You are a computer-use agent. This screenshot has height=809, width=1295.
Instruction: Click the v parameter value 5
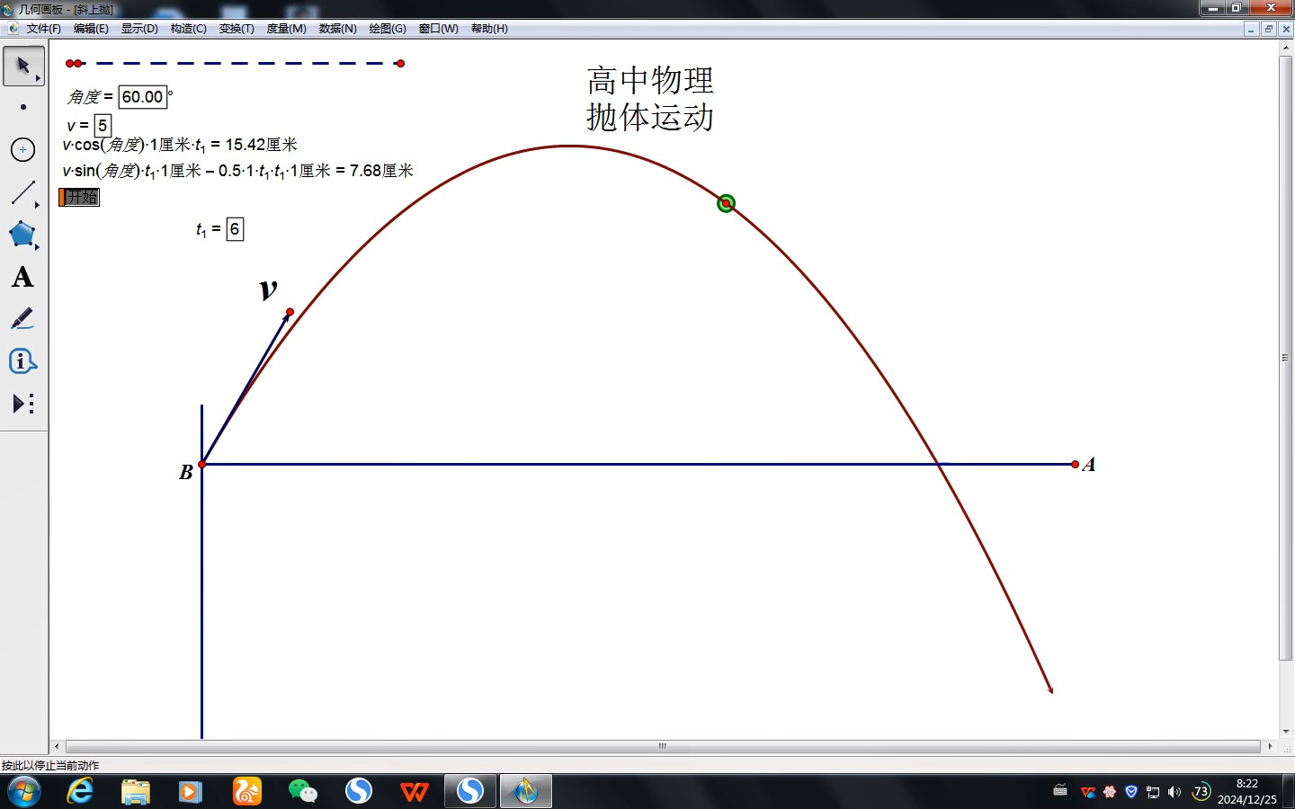click(103, 126)
